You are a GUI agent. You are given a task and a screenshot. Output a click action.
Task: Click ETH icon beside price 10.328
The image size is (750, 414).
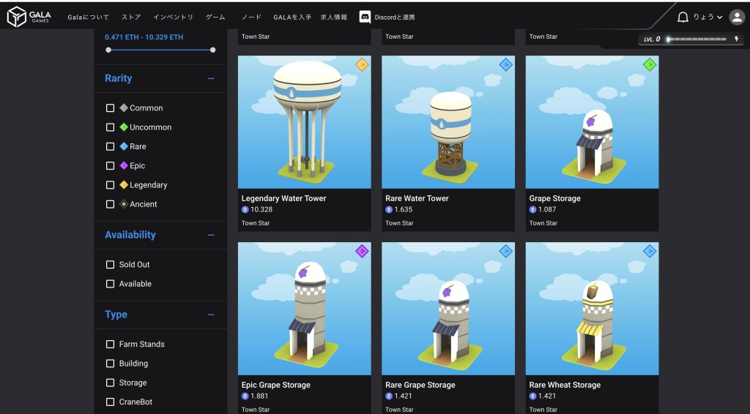tap(245, 210)
